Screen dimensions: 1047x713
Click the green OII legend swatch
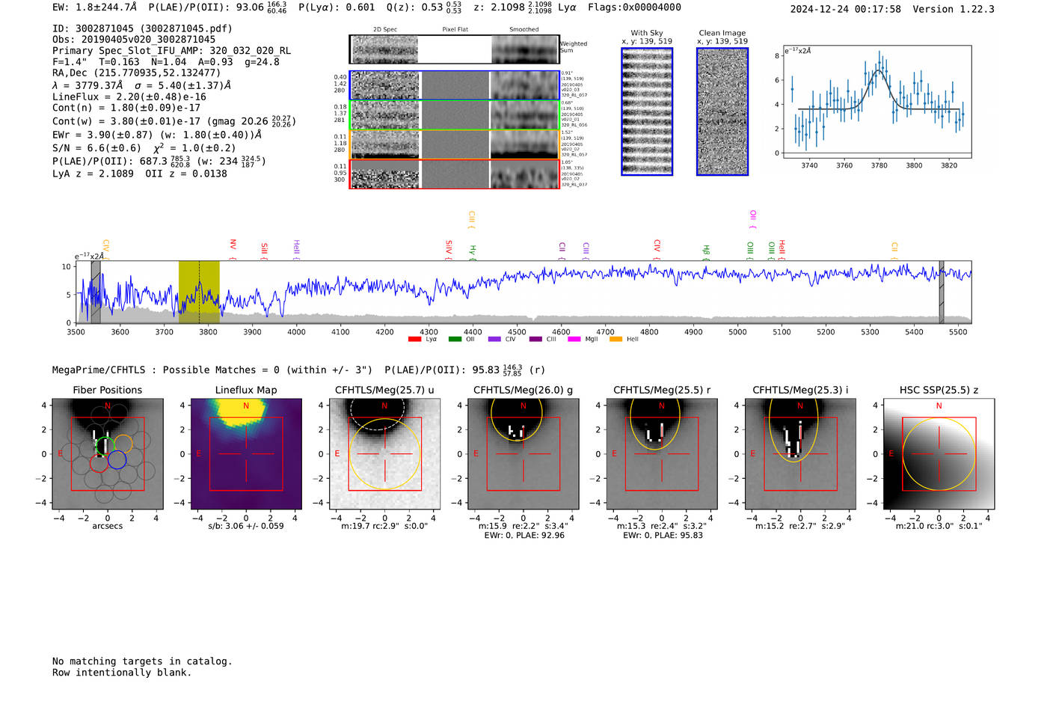point(455,340)
